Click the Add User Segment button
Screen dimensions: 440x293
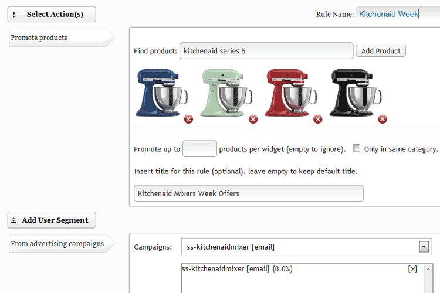click(x=52, y=220)
